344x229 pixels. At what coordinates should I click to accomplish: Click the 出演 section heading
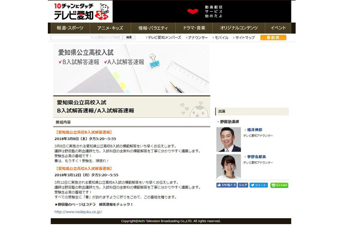tap(221, 111)
